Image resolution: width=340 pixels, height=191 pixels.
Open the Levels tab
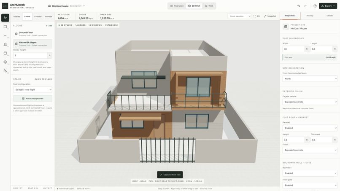coord(27,17)
